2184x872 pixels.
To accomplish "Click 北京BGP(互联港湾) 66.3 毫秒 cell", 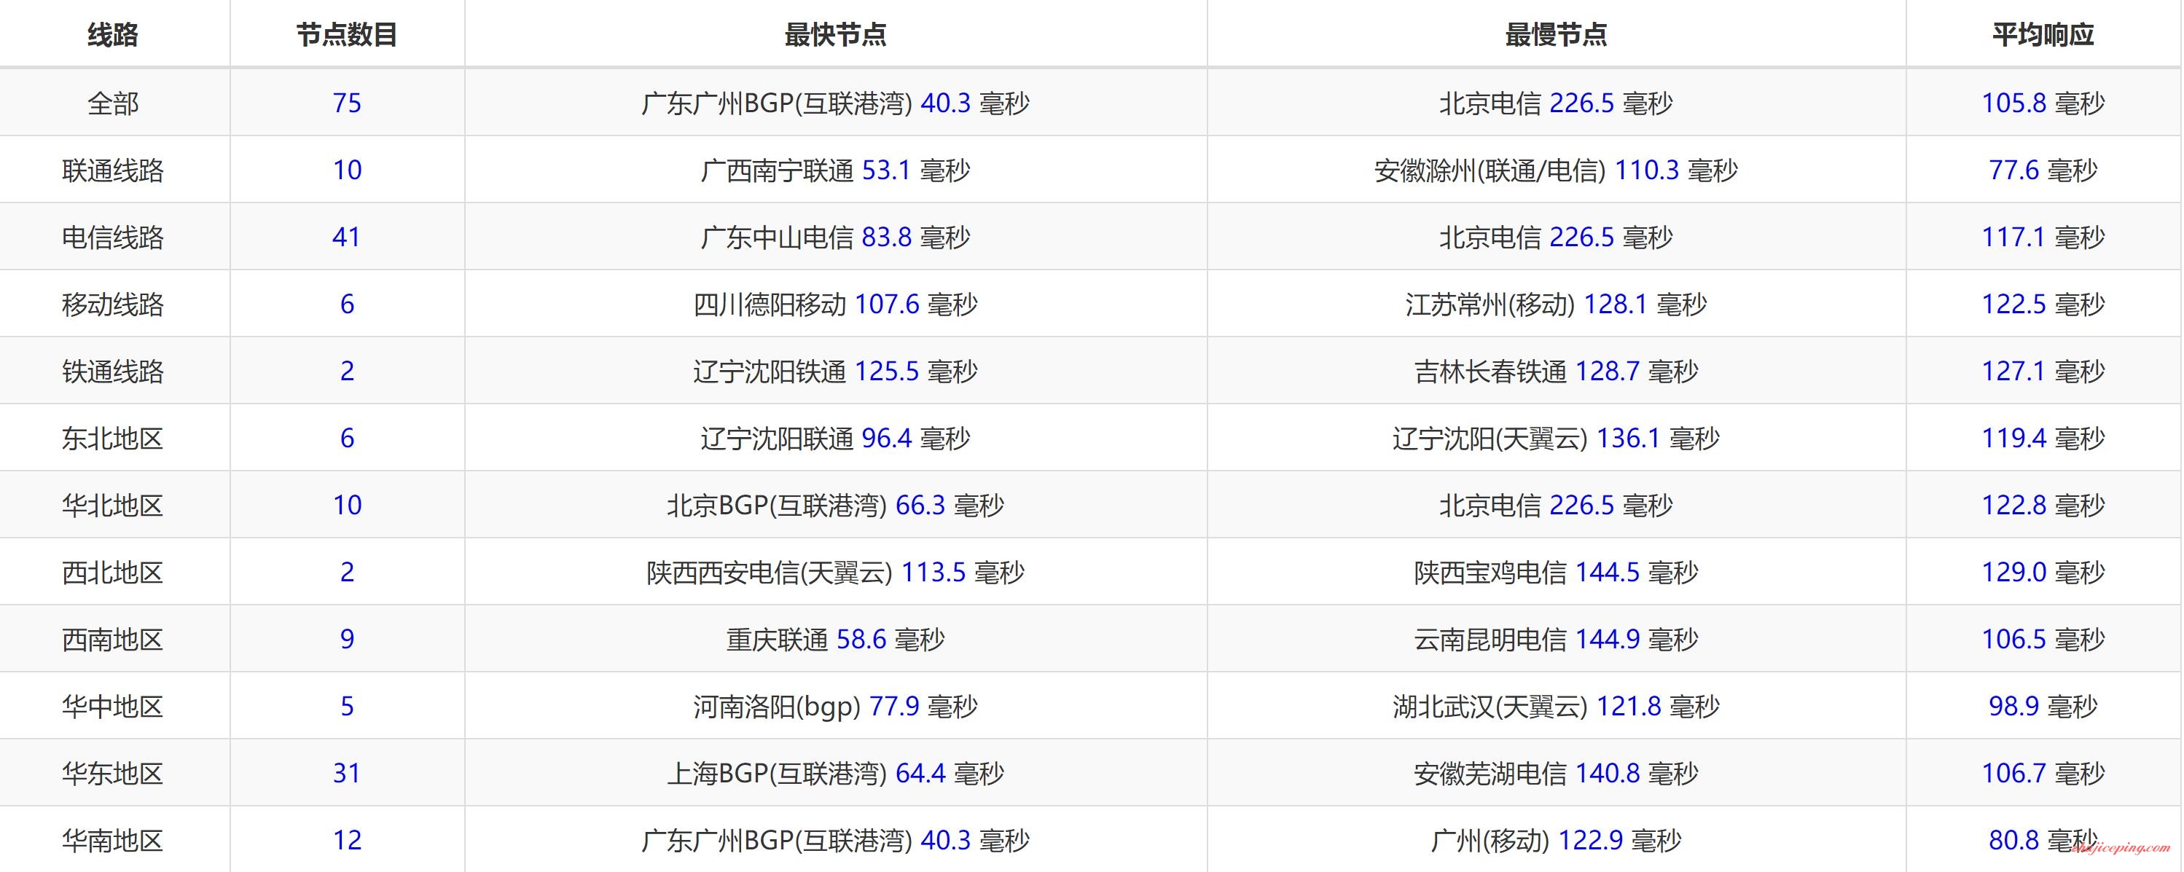I will (x=835, y=505).
